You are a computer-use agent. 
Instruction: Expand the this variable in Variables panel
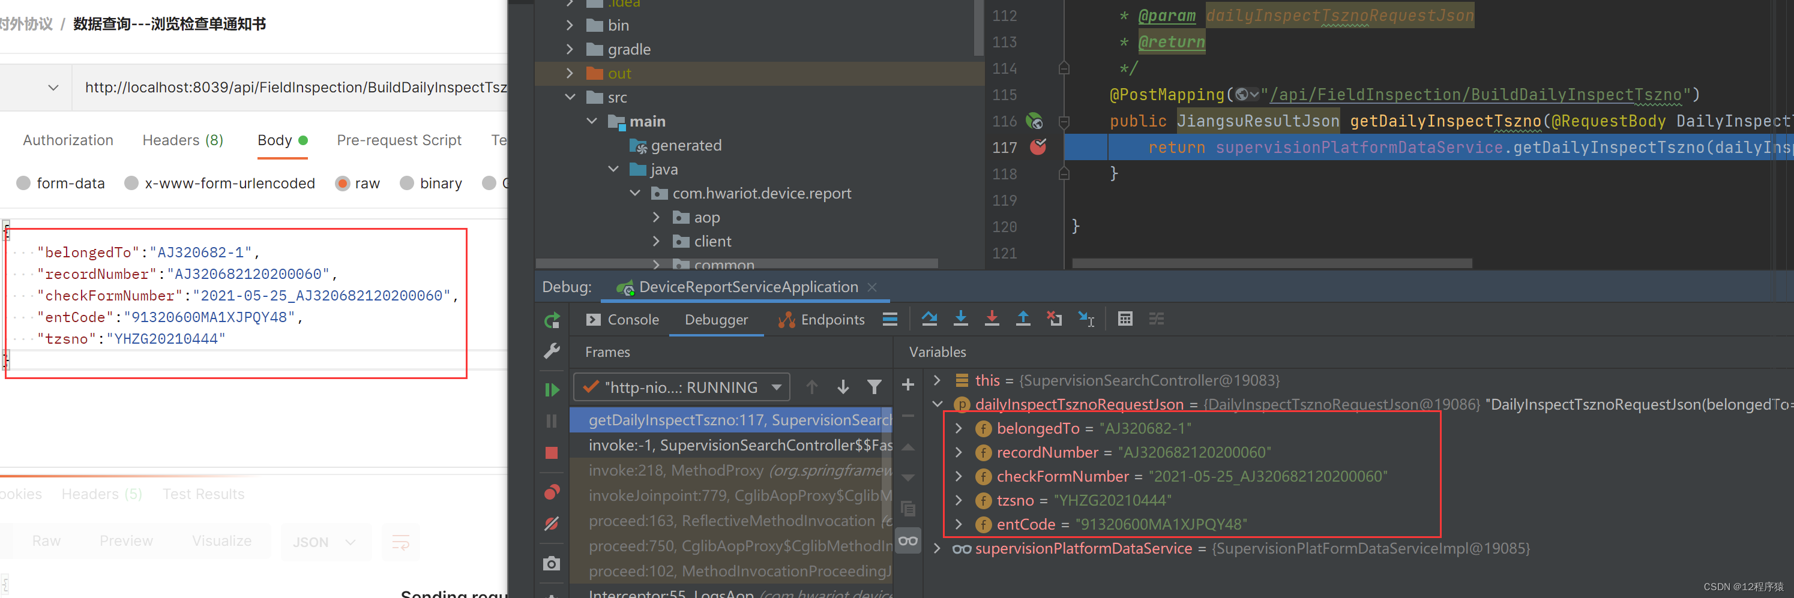coord(937,380)
